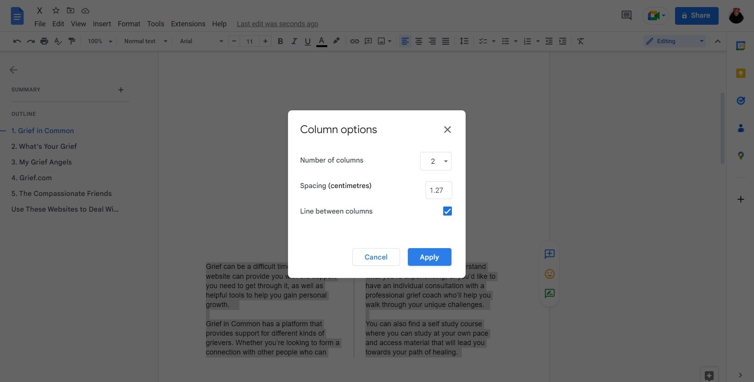Open the Editing mode dropdown
This screenshot has width=754, height=382.
tap(673, 41)
